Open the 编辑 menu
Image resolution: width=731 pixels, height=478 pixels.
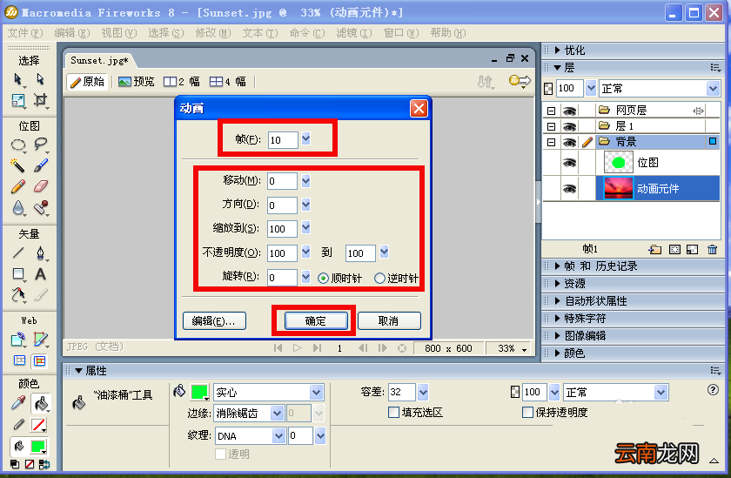(72, 32)
